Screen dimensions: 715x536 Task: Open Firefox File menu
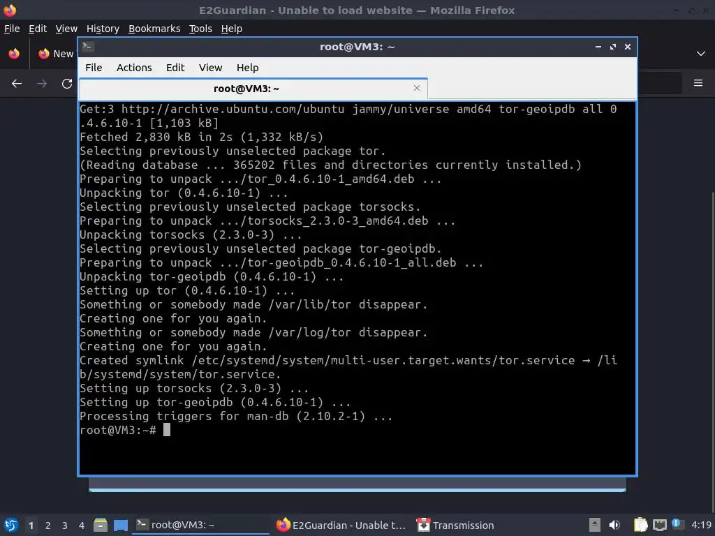pyautogui.click(x=12, y=29)
